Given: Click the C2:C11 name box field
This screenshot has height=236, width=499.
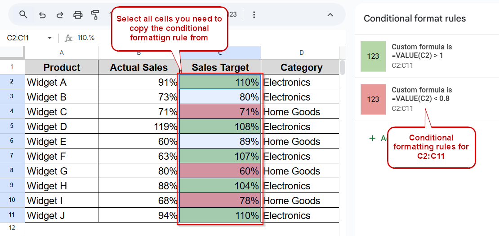Looking at the screenshot, I should click(x=28, y=38).
